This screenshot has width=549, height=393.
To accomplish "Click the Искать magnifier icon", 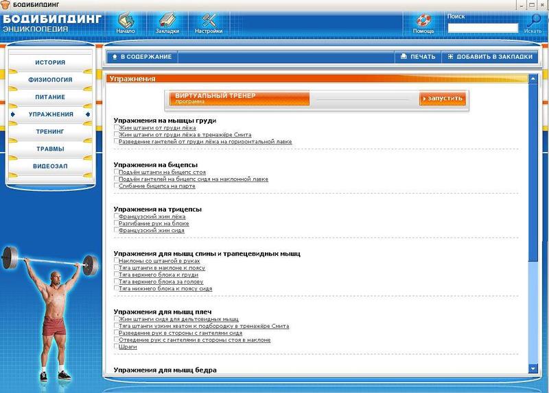I will coord(533,21).
